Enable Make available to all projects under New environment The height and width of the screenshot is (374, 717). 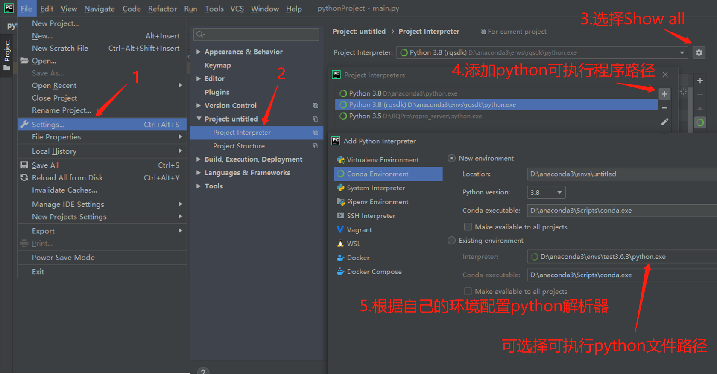coord(468,227)
